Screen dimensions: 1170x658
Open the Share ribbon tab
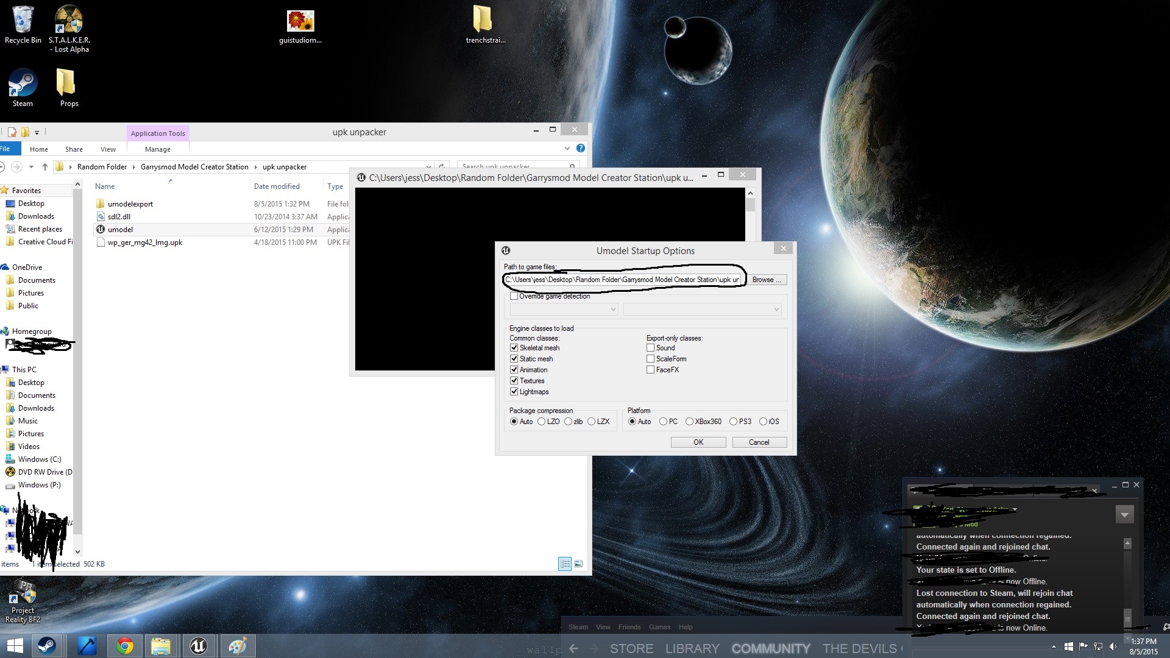tap(74, 149)
